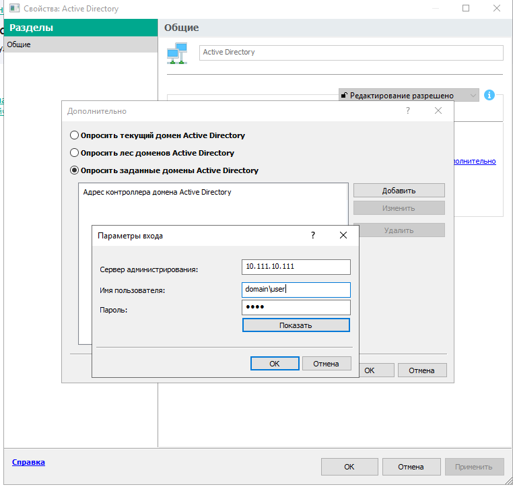The height and width of the screenshot is (489, 513).
Task: Close the Параметры входа dialog
Action: tap(343, 235)
